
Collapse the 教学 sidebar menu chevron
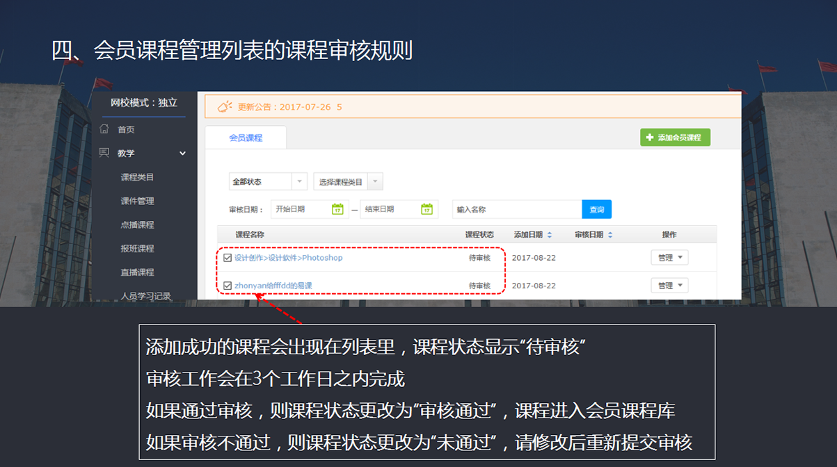click(x=183, y=154)
